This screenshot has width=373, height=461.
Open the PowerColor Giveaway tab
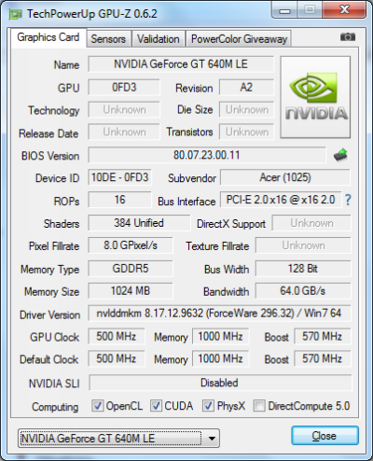click(x=239, y=39)
